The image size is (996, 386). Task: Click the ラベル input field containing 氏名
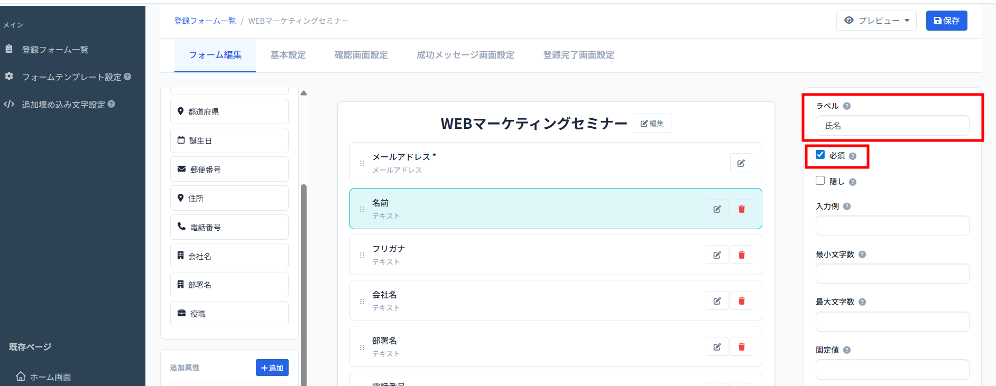[892, 126]
